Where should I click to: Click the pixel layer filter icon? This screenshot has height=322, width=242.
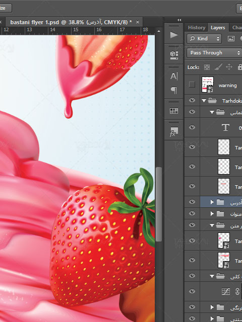click(x=231, y=38)
